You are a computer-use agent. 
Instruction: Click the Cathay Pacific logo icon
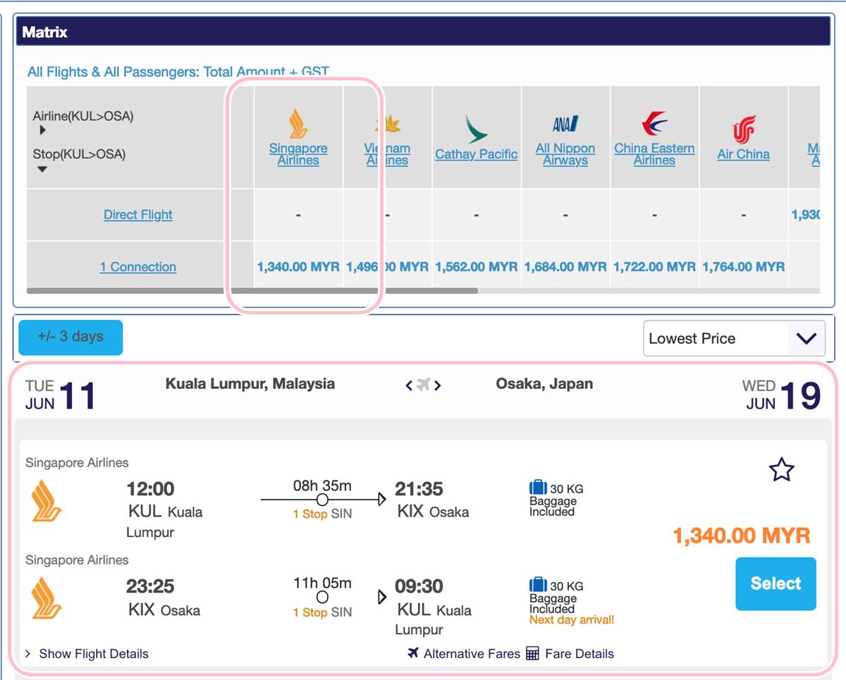tap(477, 130)
